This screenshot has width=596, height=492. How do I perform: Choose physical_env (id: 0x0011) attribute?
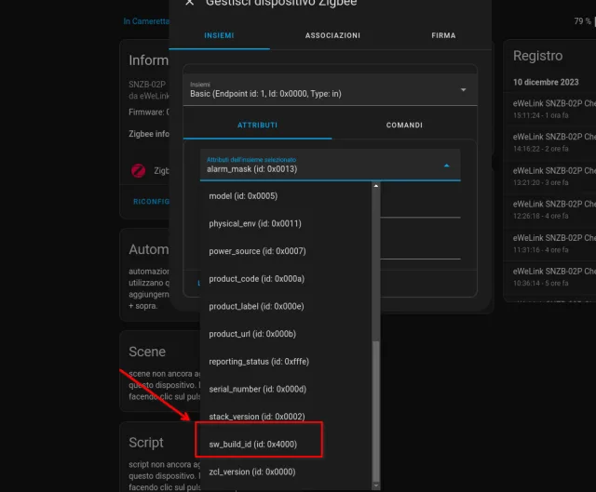(x=286, y=223)
